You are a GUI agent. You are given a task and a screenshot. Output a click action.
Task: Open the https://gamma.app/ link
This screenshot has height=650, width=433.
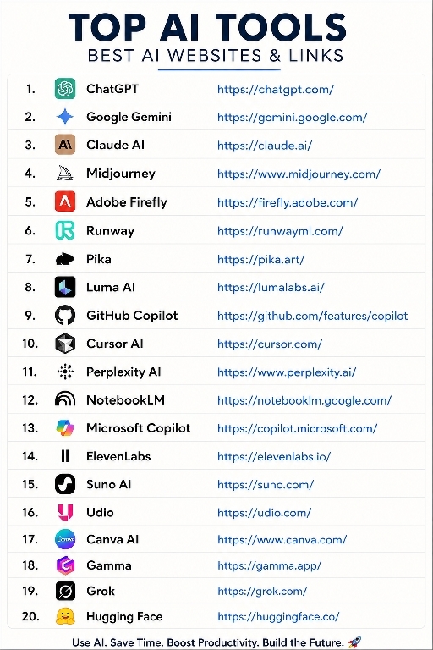coord(269,566)
